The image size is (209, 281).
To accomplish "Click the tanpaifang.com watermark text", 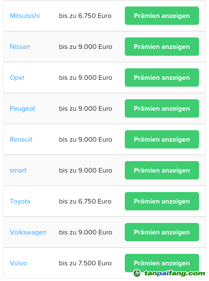I will (x=174, y=273).
